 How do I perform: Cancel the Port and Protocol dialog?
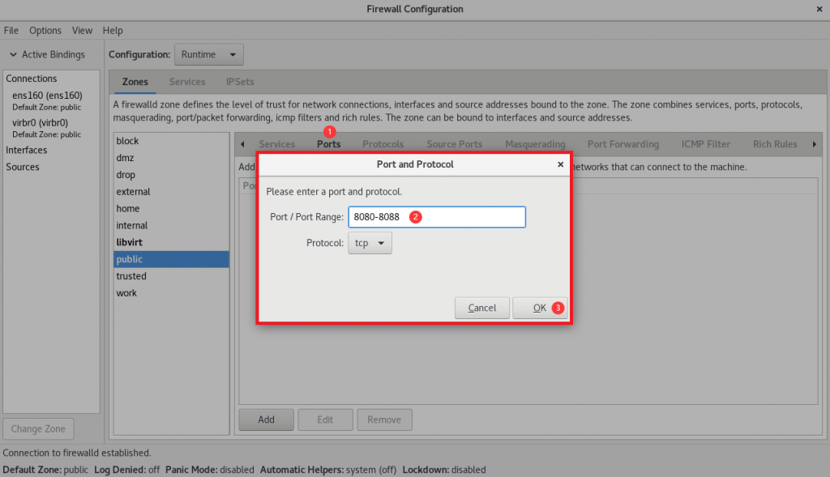click(x=481, y=308)
